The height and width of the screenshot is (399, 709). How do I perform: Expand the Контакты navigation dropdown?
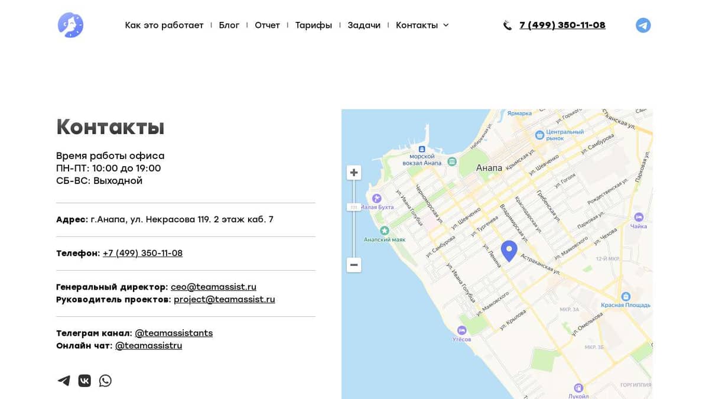pos(417,25)
